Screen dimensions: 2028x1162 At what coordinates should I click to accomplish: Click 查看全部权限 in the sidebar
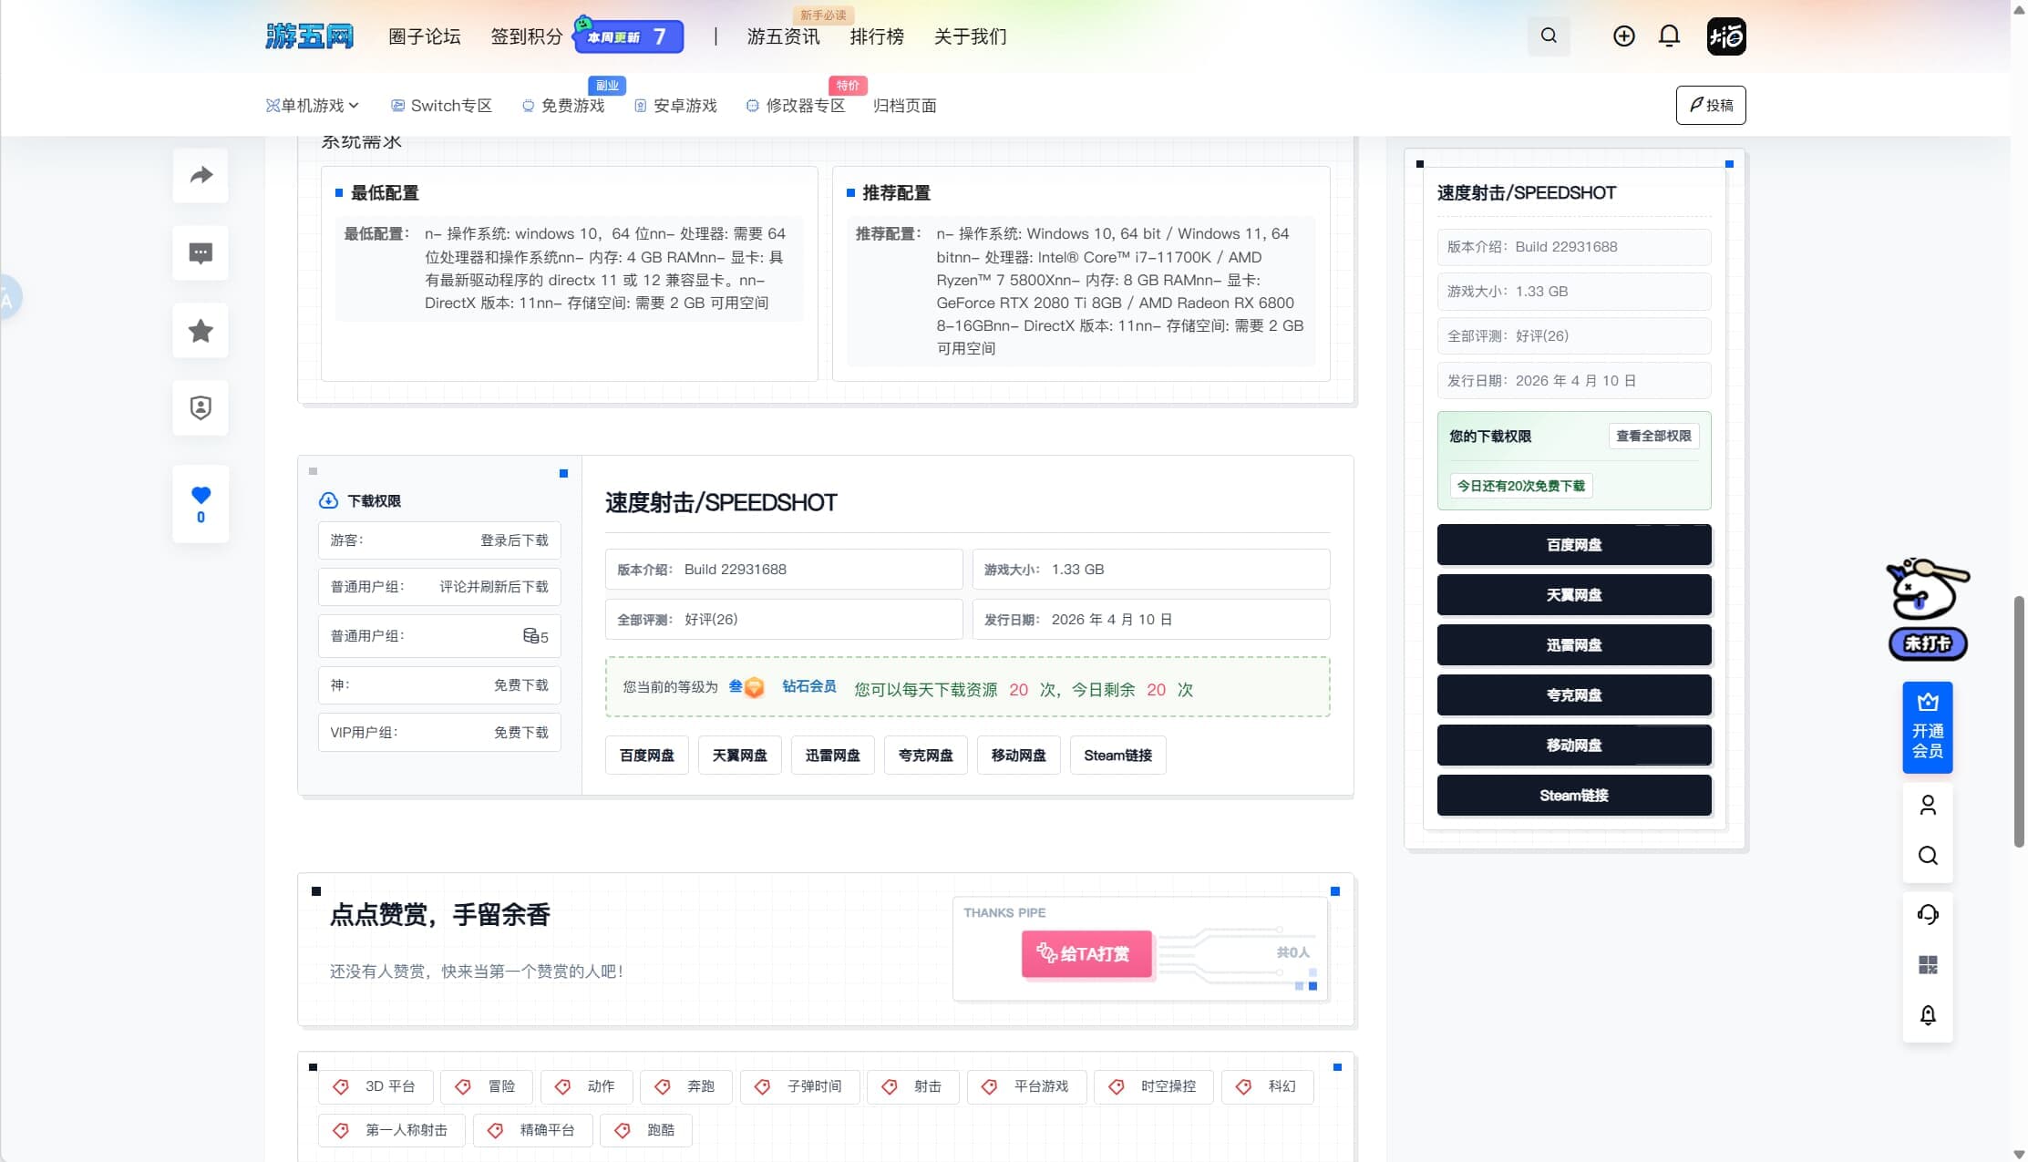(1653, 437)
